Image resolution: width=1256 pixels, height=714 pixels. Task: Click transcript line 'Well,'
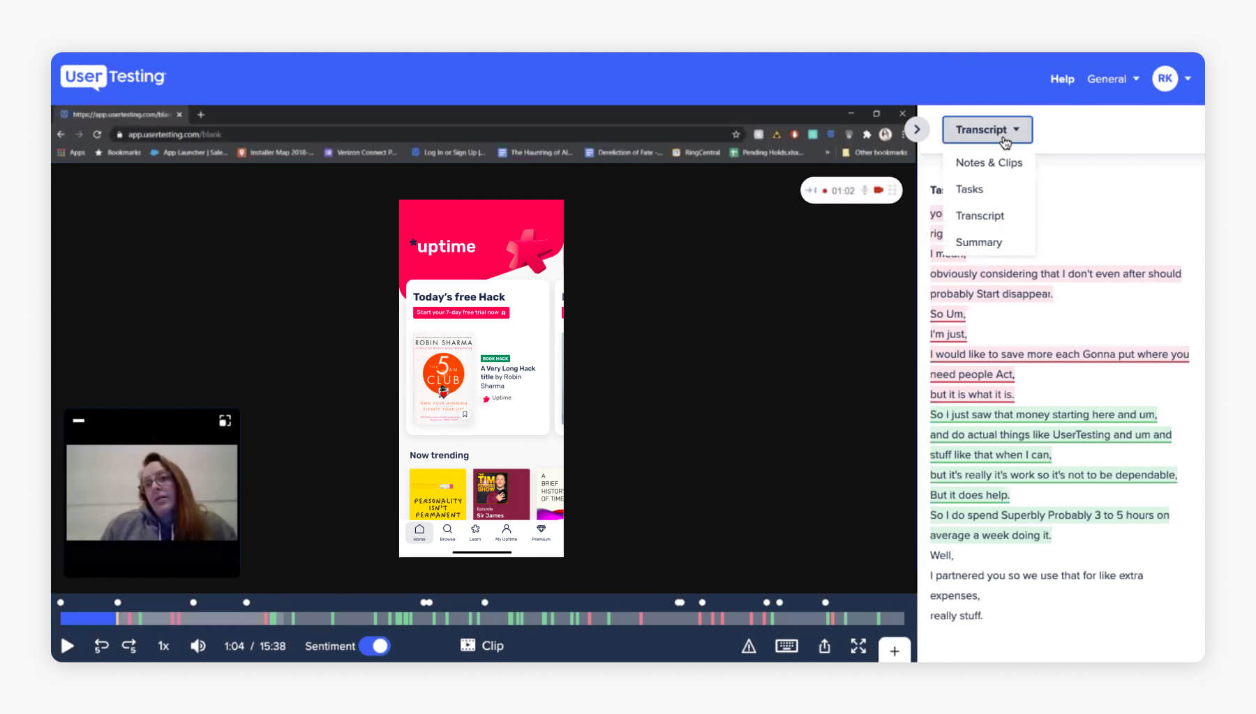(x=941, y=555)
